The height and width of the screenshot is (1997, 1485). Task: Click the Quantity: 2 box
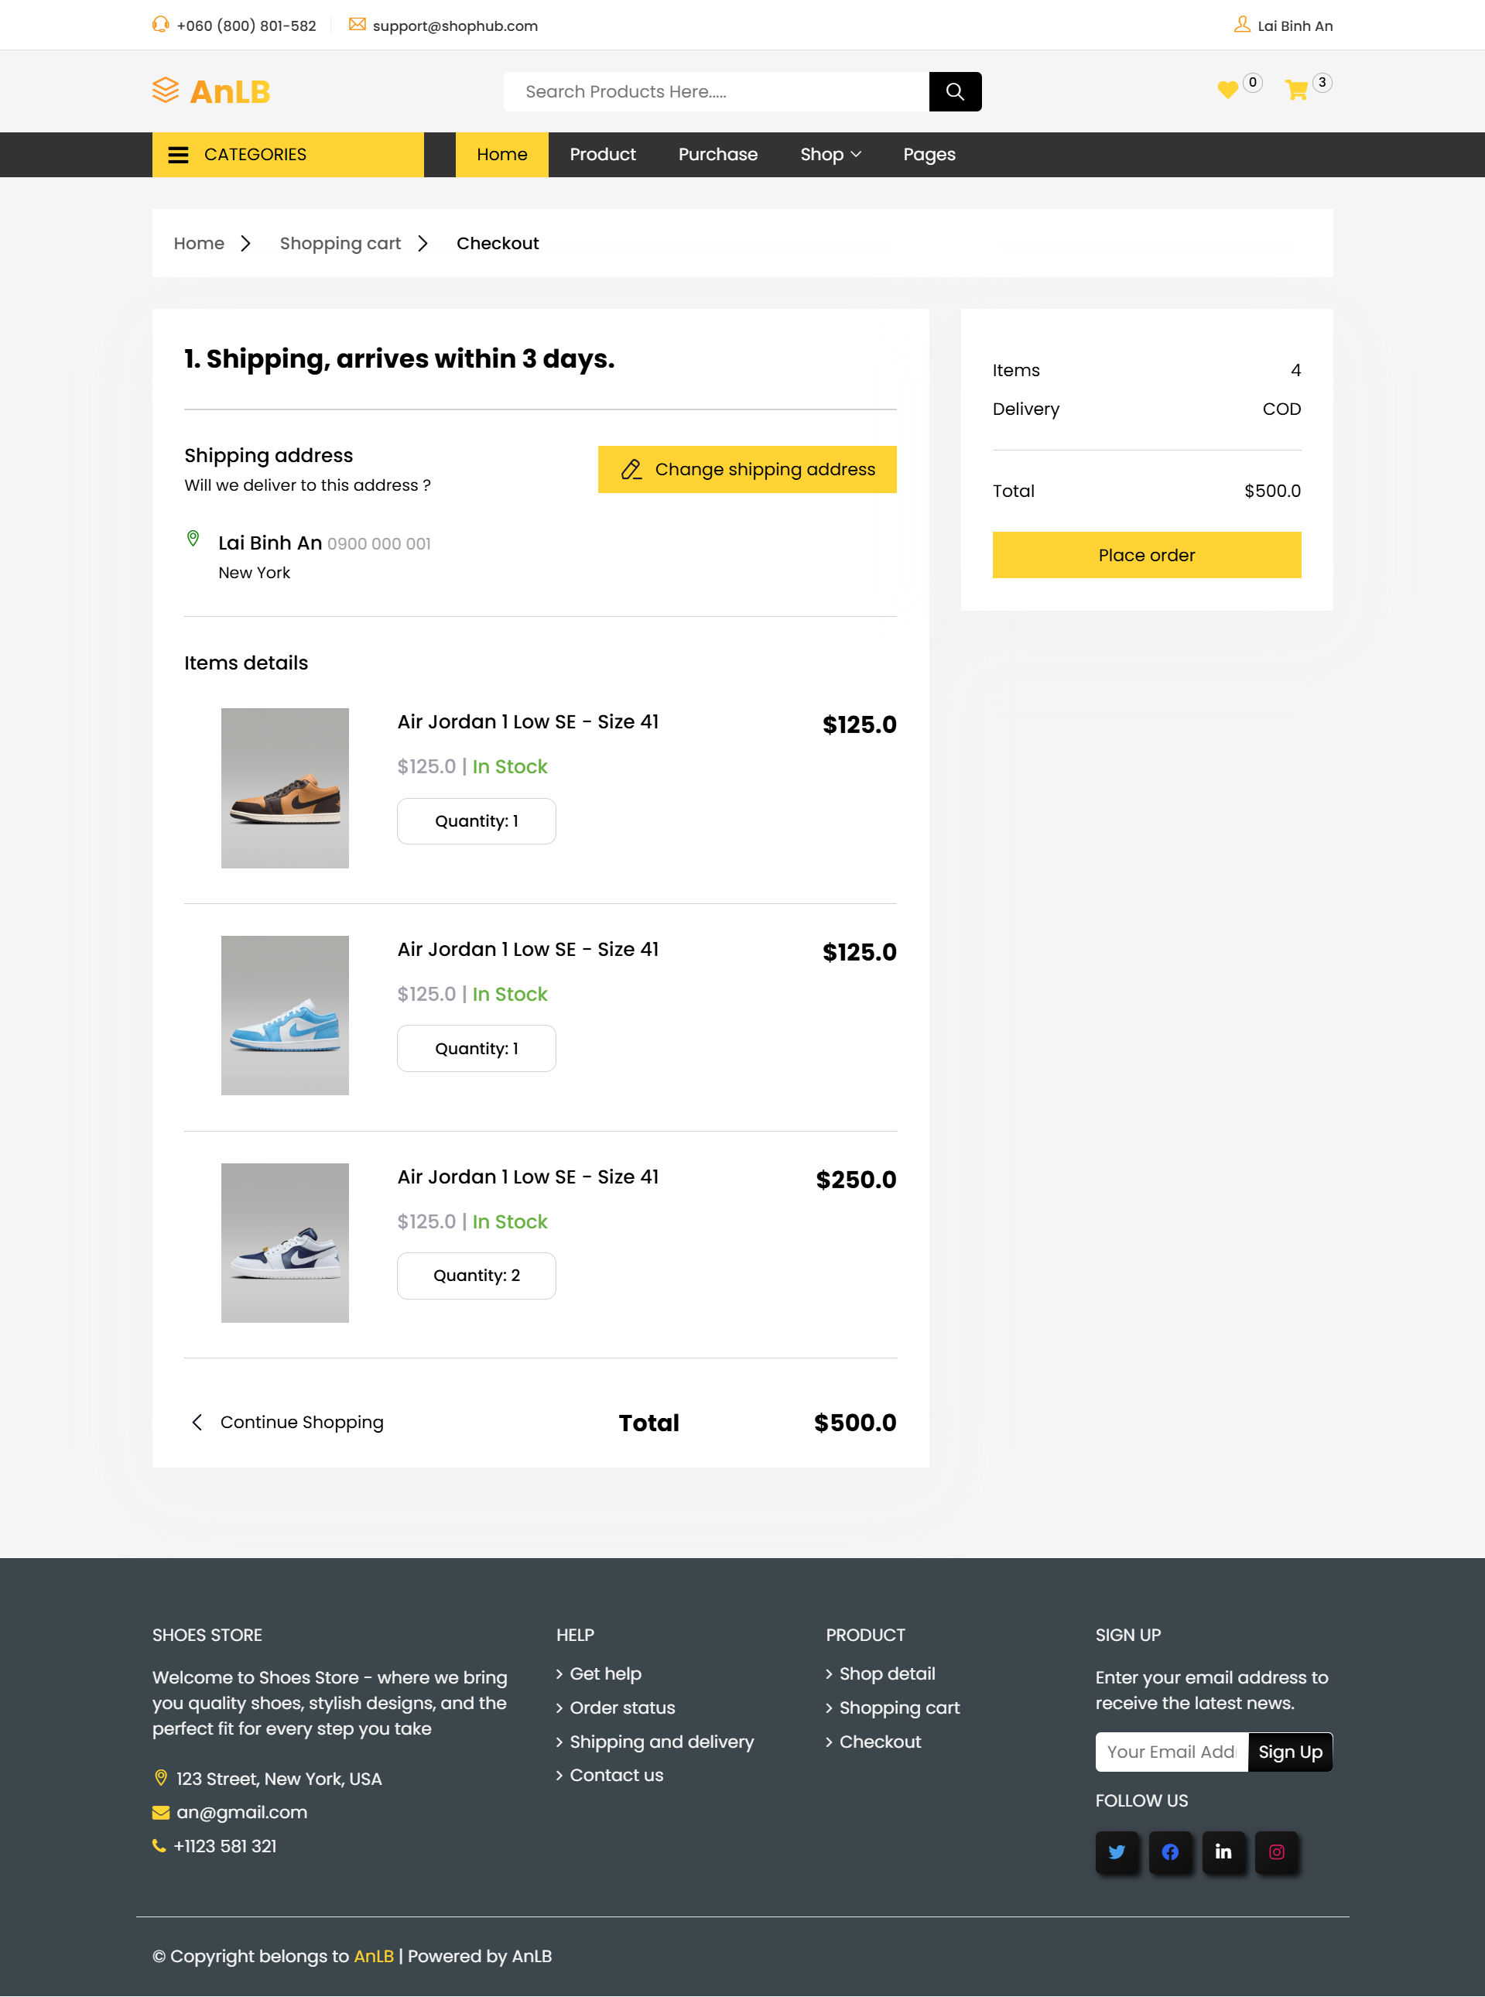477,1275
